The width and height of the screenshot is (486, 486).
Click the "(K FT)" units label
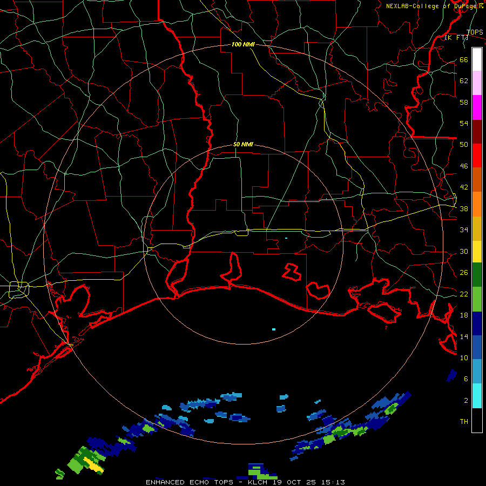point(456,38)
